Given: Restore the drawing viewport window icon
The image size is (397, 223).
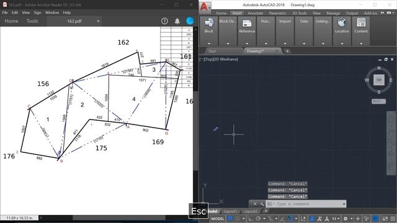Looking at the screenshot, I should tap(386, 59).
